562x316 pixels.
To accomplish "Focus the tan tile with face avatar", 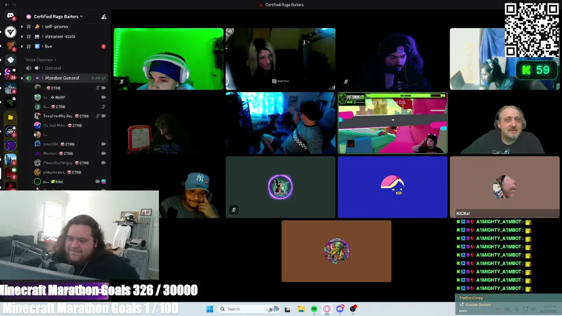I will (x=505, y=187).
